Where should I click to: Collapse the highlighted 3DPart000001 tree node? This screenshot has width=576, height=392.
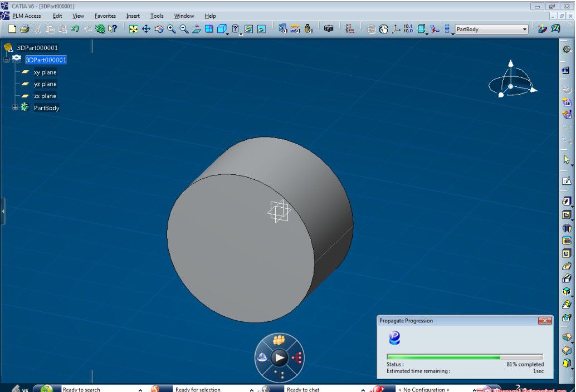pos(7,60)
